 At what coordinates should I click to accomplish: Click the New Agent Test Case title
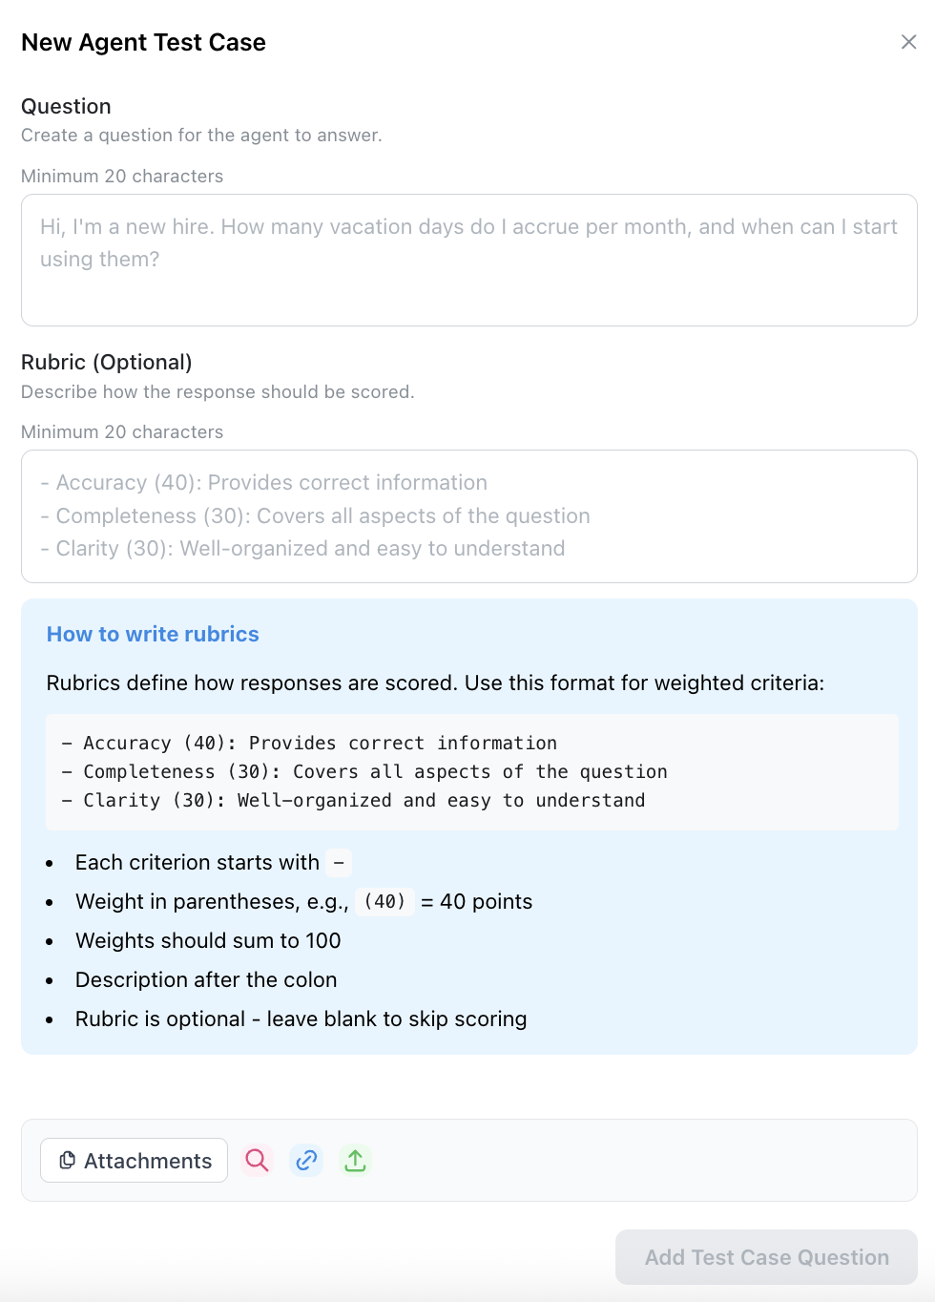click(x=143, y=42)
